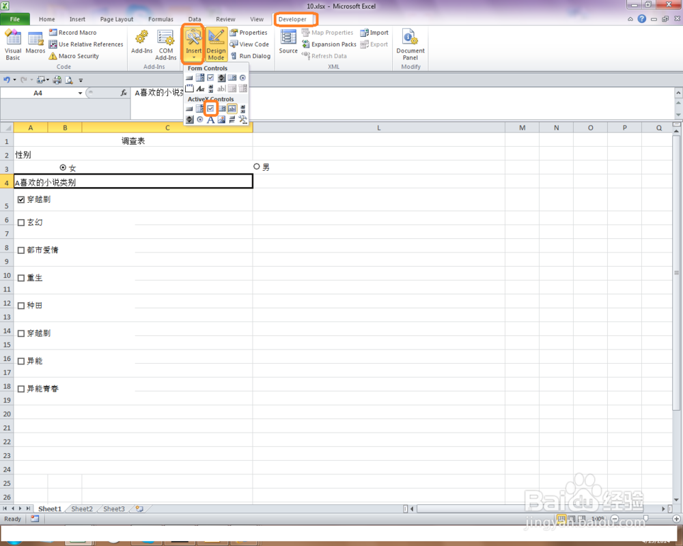The image size is (683, 546).
Task: Open the Visual Basic editor
Action: coord(12,44)
